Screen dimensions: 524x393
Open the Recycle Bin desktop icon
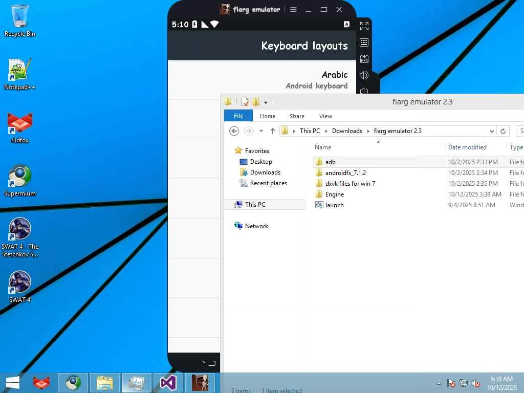pyautogui.click(x=20, y=20)
